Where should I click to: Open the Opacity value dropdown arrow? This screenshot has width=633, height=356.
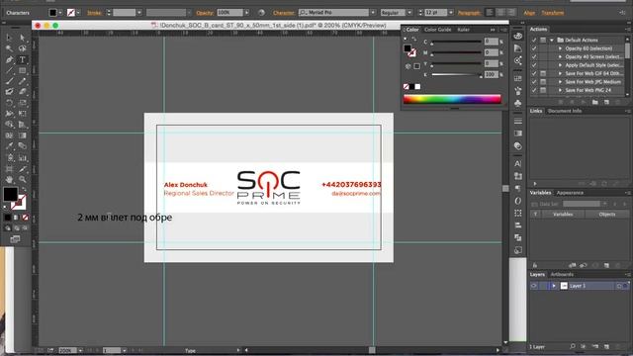[x=246, y=13]
